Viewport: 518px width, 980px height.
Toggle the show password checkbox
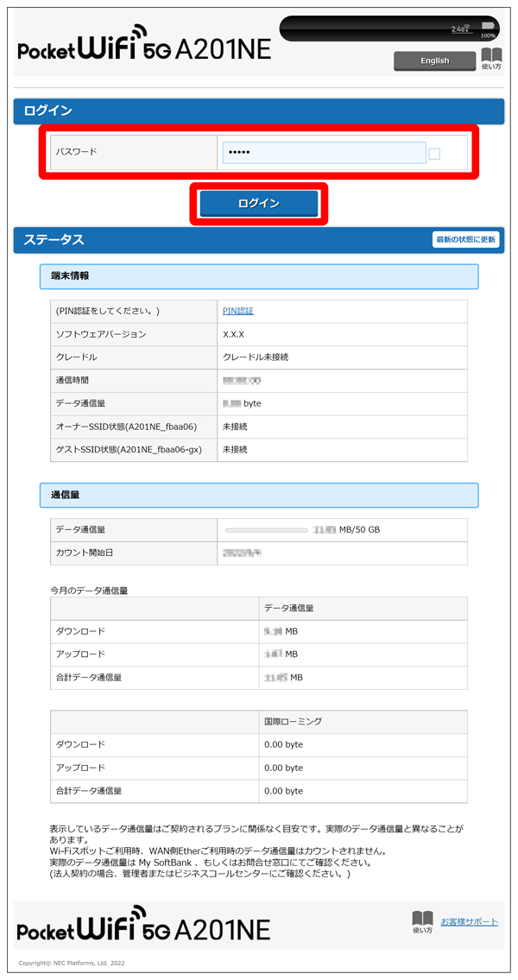click(x=434, y=154)
